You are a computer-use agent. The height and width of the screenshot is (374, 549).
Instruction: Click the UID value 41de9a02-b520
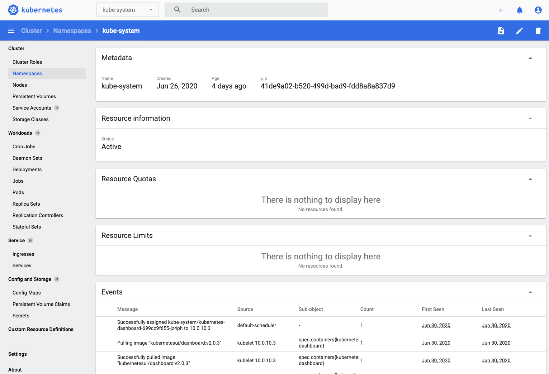click(328, 86)
